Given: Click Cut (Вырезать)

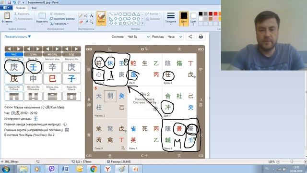Looking at the screenshot, I should click(22, 14).
